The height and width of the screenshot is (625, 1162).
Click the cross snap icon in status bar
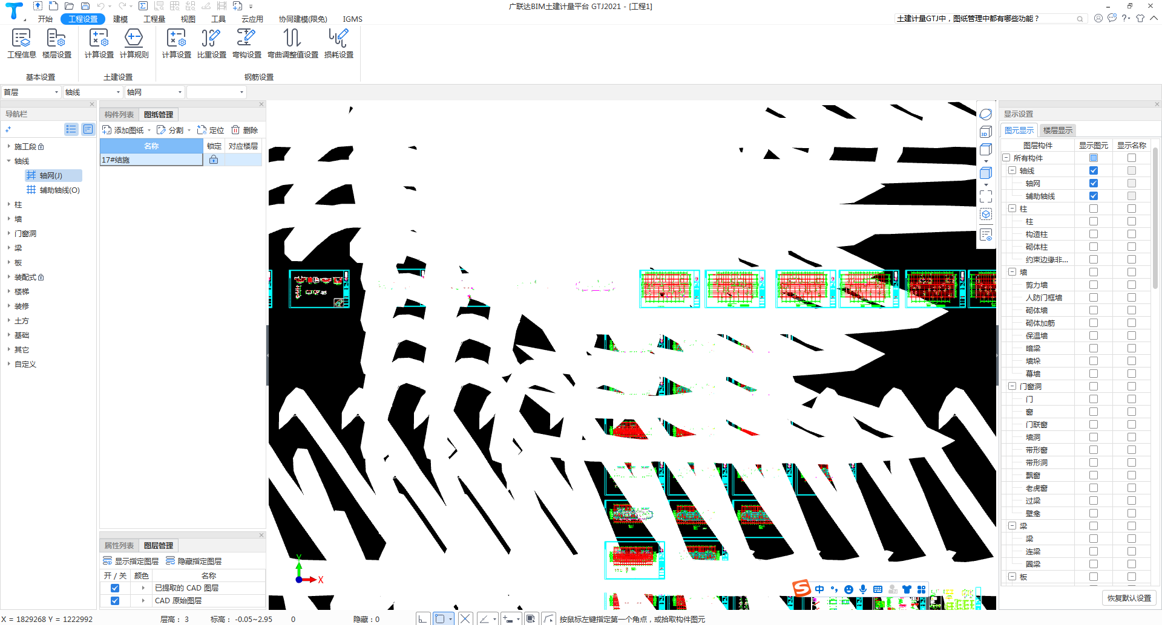(x=465, y=618)
